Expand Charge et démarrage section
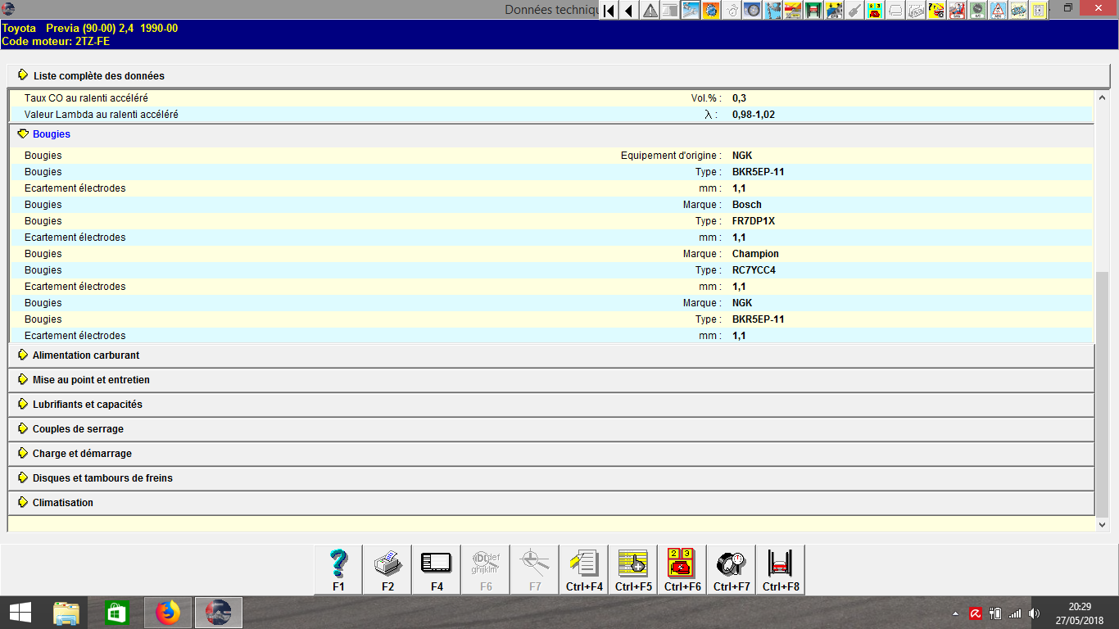Screen dimensions: 1119x629 pos(550,454)
